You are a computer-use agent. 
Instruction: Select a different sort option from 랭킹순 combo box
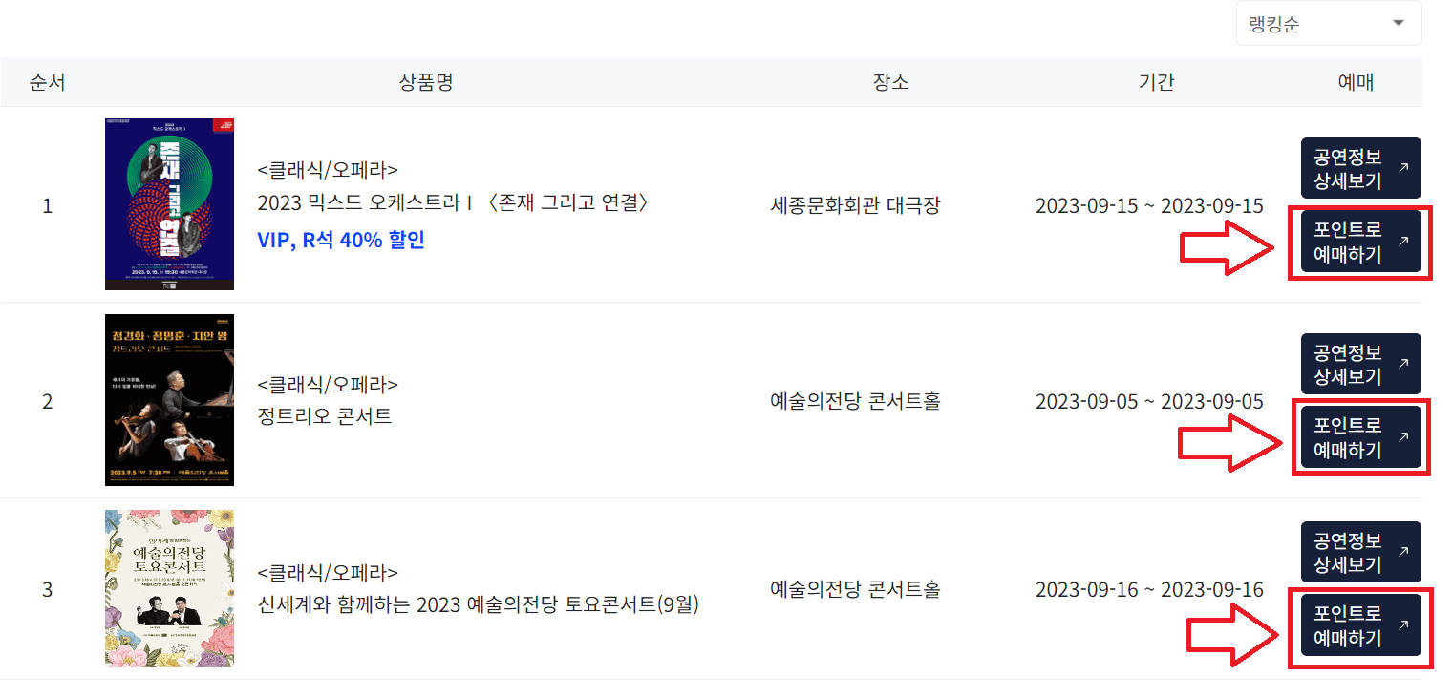tap(1328, 22)
